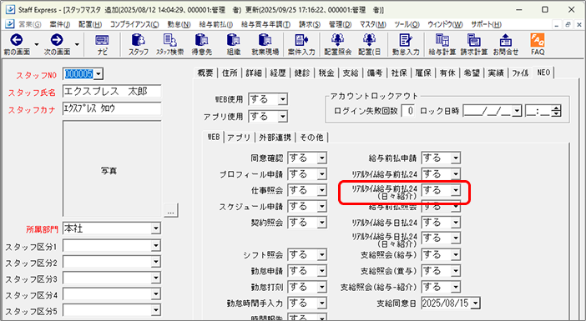Image resolution: width=586 pixels, height=321 pixels.
Task: Open the スタッフ区分5 dropdown
Action: tap(156, 310)
